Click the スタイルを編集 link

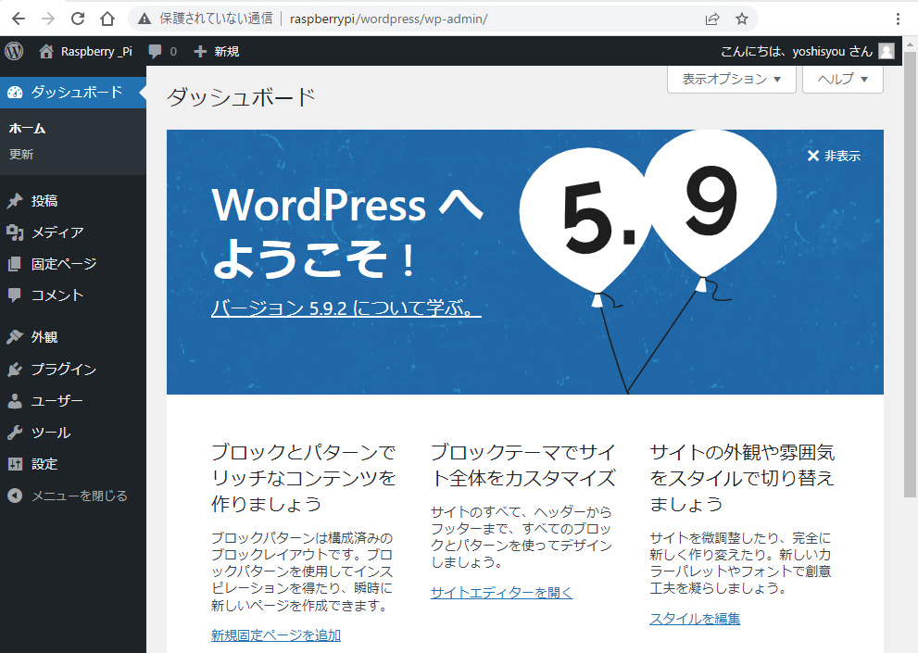(695, 619)
